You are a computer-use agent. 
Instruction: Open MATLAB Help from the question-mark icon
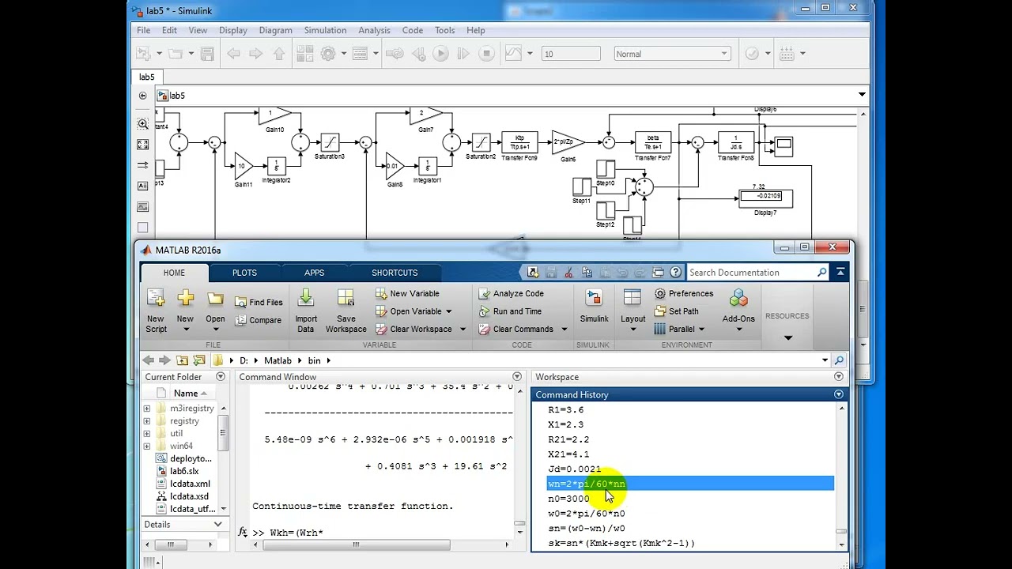coord(675,273)
